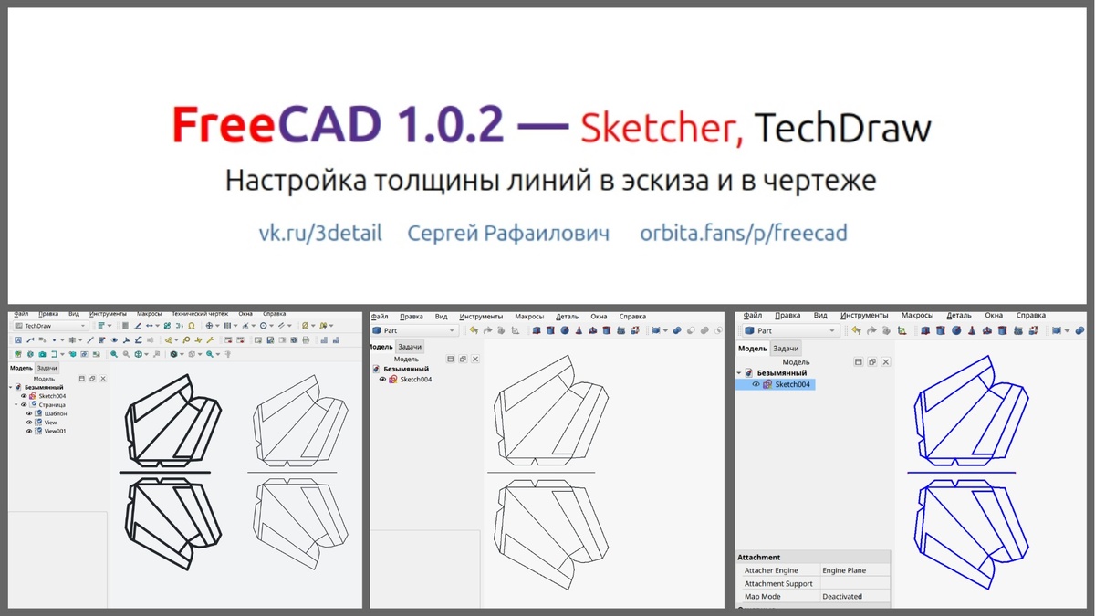Viewport: 1095px width, 616px height.
Task: Toggle visibility eye of Sketch004 in TechDraw window
Action: [24, 396]
